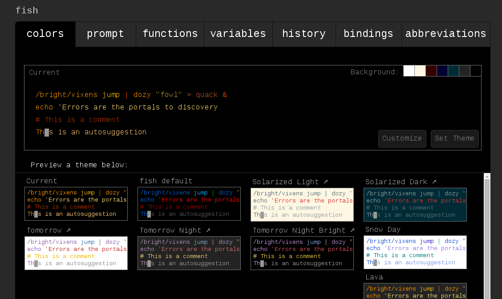
Task: Switch to the colors tab
Action: pos(45,34)
